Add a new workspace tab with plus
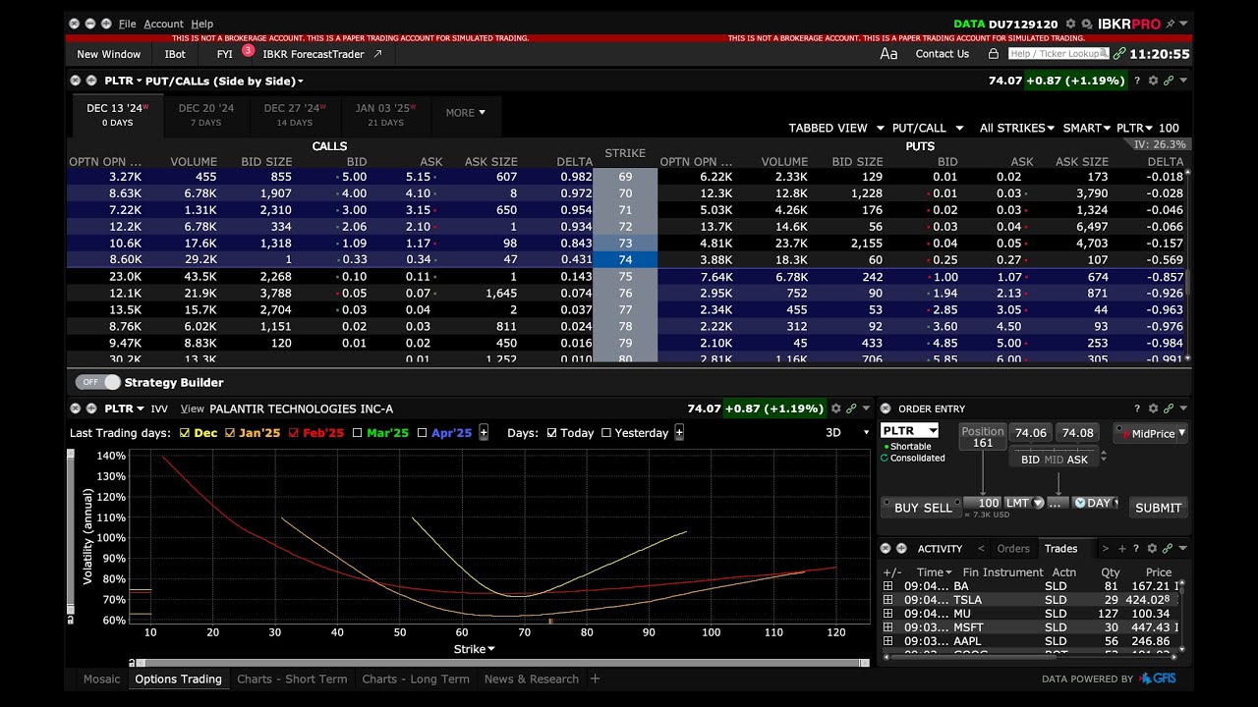 (595, 679)
